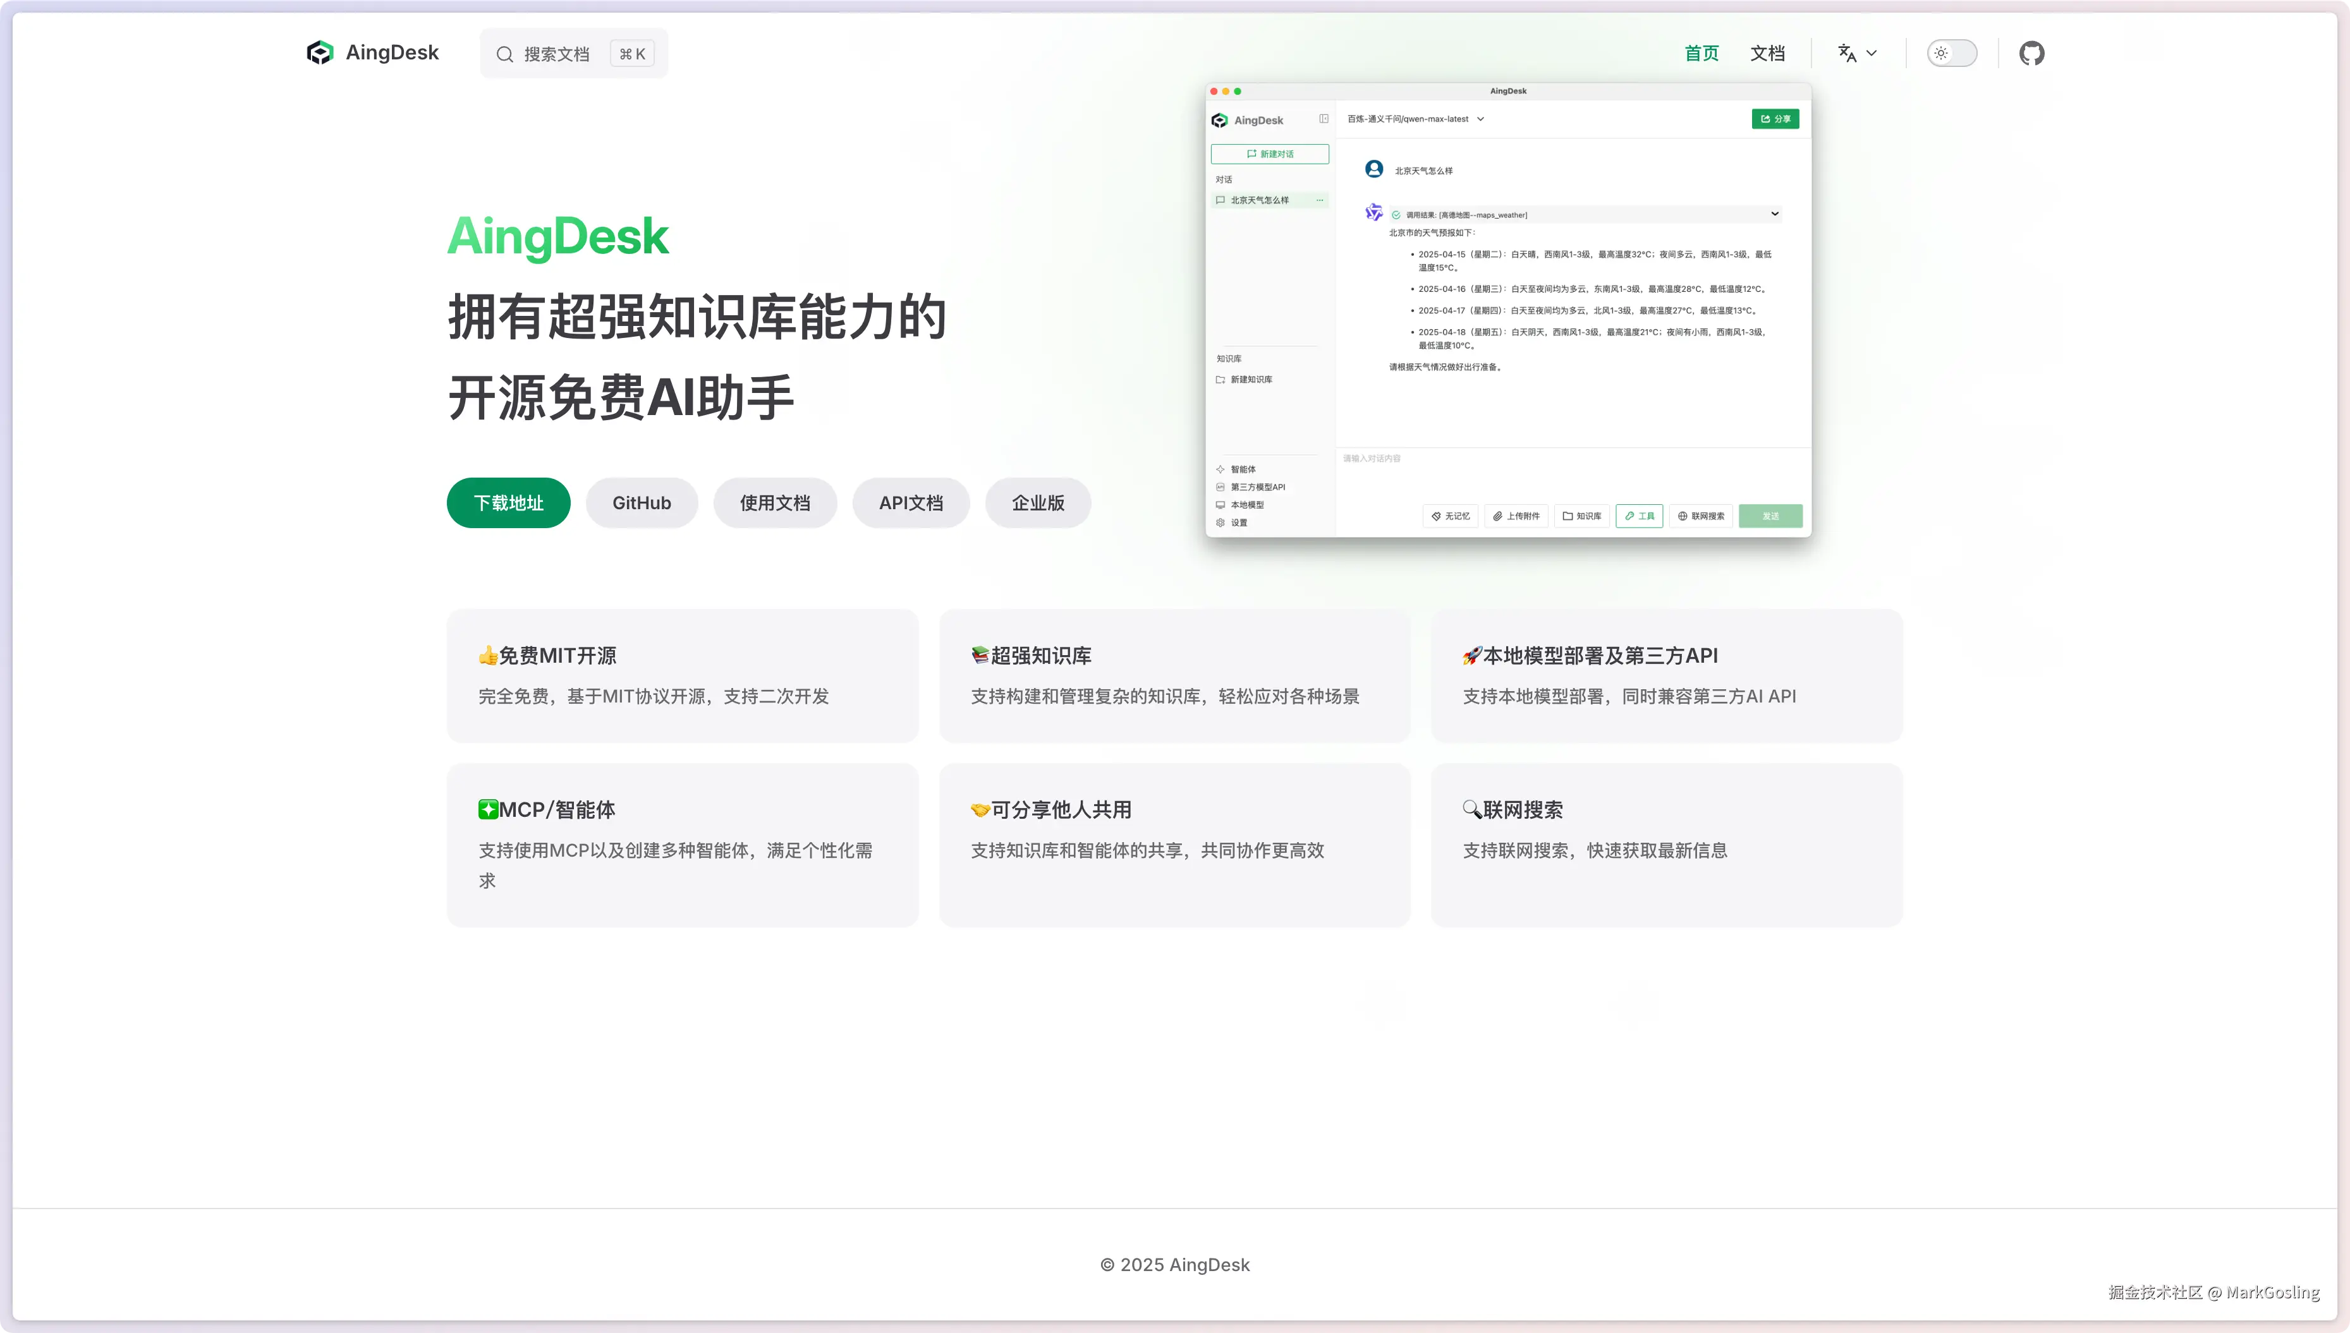The height and width of the screenshot is (1333, 2350).
Task: Click the 下载地址 download button
Action: pos(508,503)
